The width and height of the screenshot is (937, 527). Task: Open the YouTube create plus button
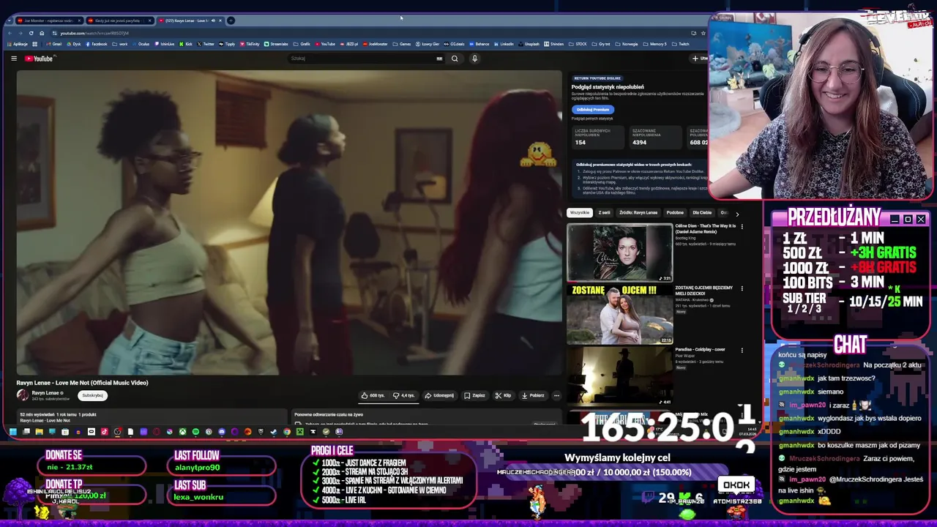pyautogui.click(x=698, y=59)
